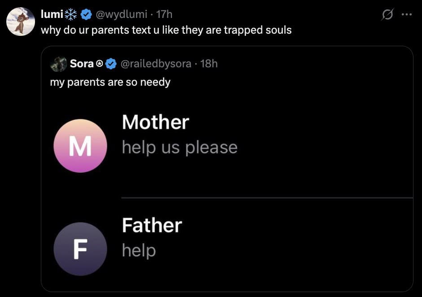Open the @wydlumi handle link
Viewport: 422px width, 297px height.
(120, 14)
